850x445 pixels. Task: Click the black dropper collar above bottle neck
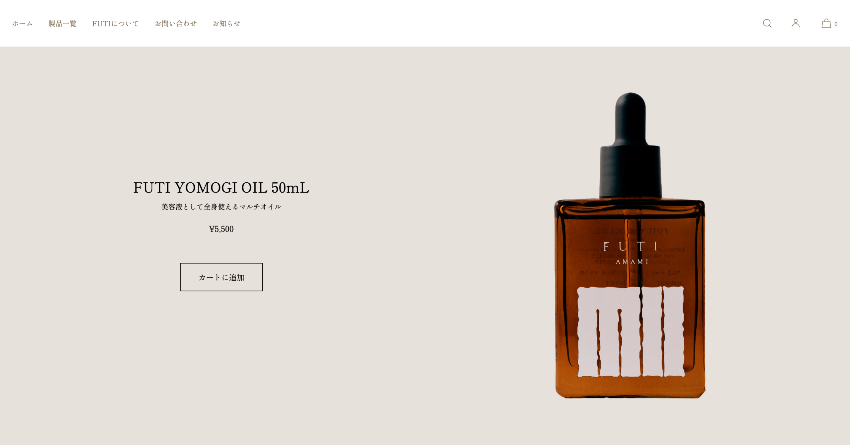(x=630, y=171)
